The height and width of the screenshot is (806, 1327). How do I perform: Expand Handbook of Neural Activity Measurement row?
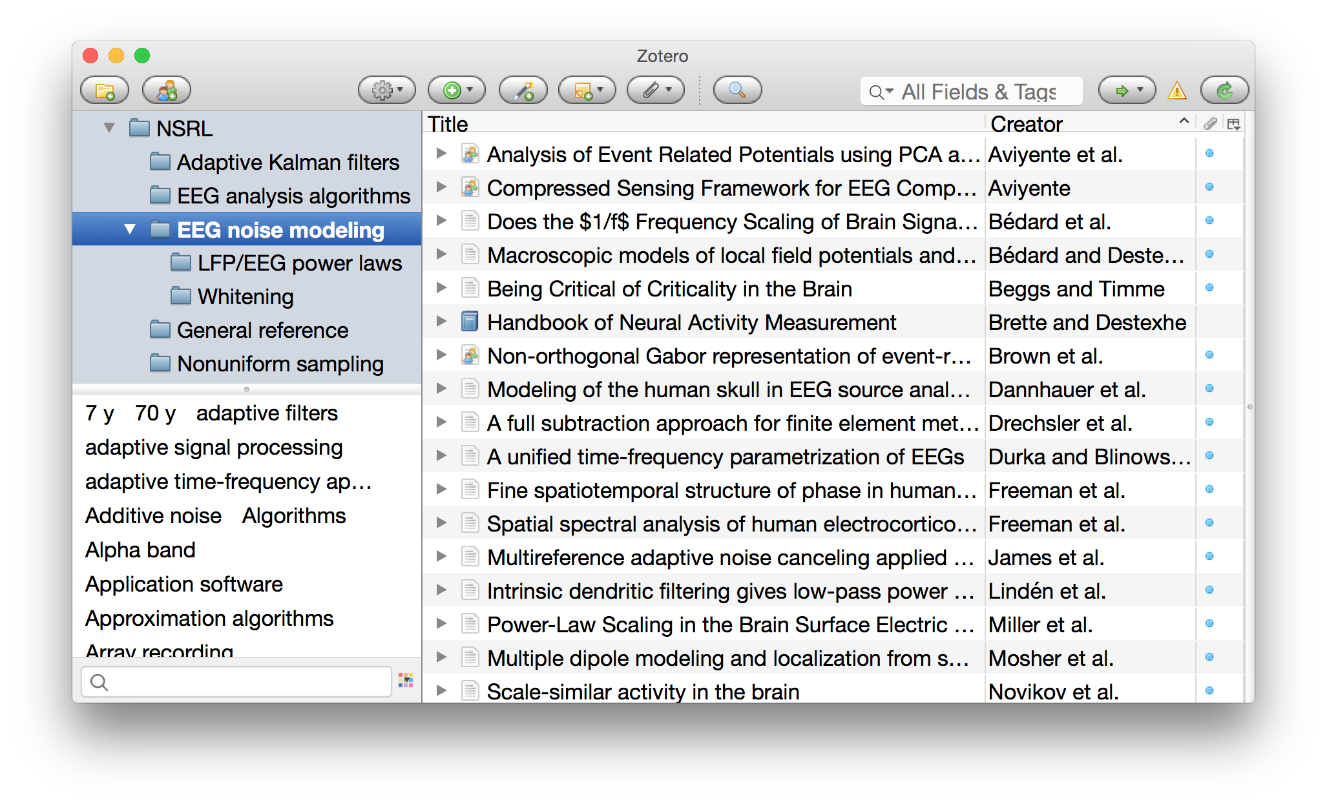pos(441,322)
